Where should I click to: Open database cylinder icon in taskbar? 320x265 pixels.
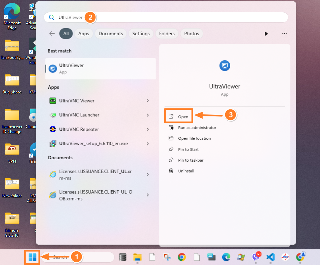pyautogui.click(x=123, y=257)
